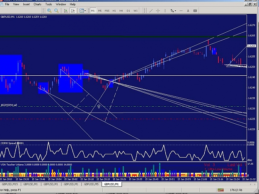Switch chart to W1 timeframe
The width and height of the screenshot is (259, 194).
pos(136,11)
